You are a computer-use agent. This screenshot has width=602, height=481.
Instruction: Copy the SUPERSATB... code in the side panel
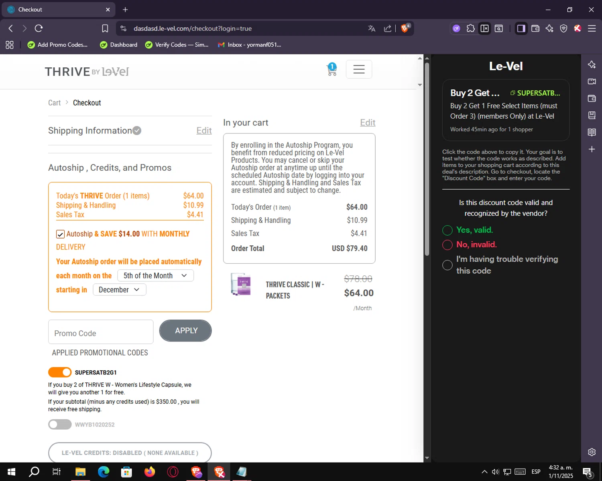click(535, 93)
